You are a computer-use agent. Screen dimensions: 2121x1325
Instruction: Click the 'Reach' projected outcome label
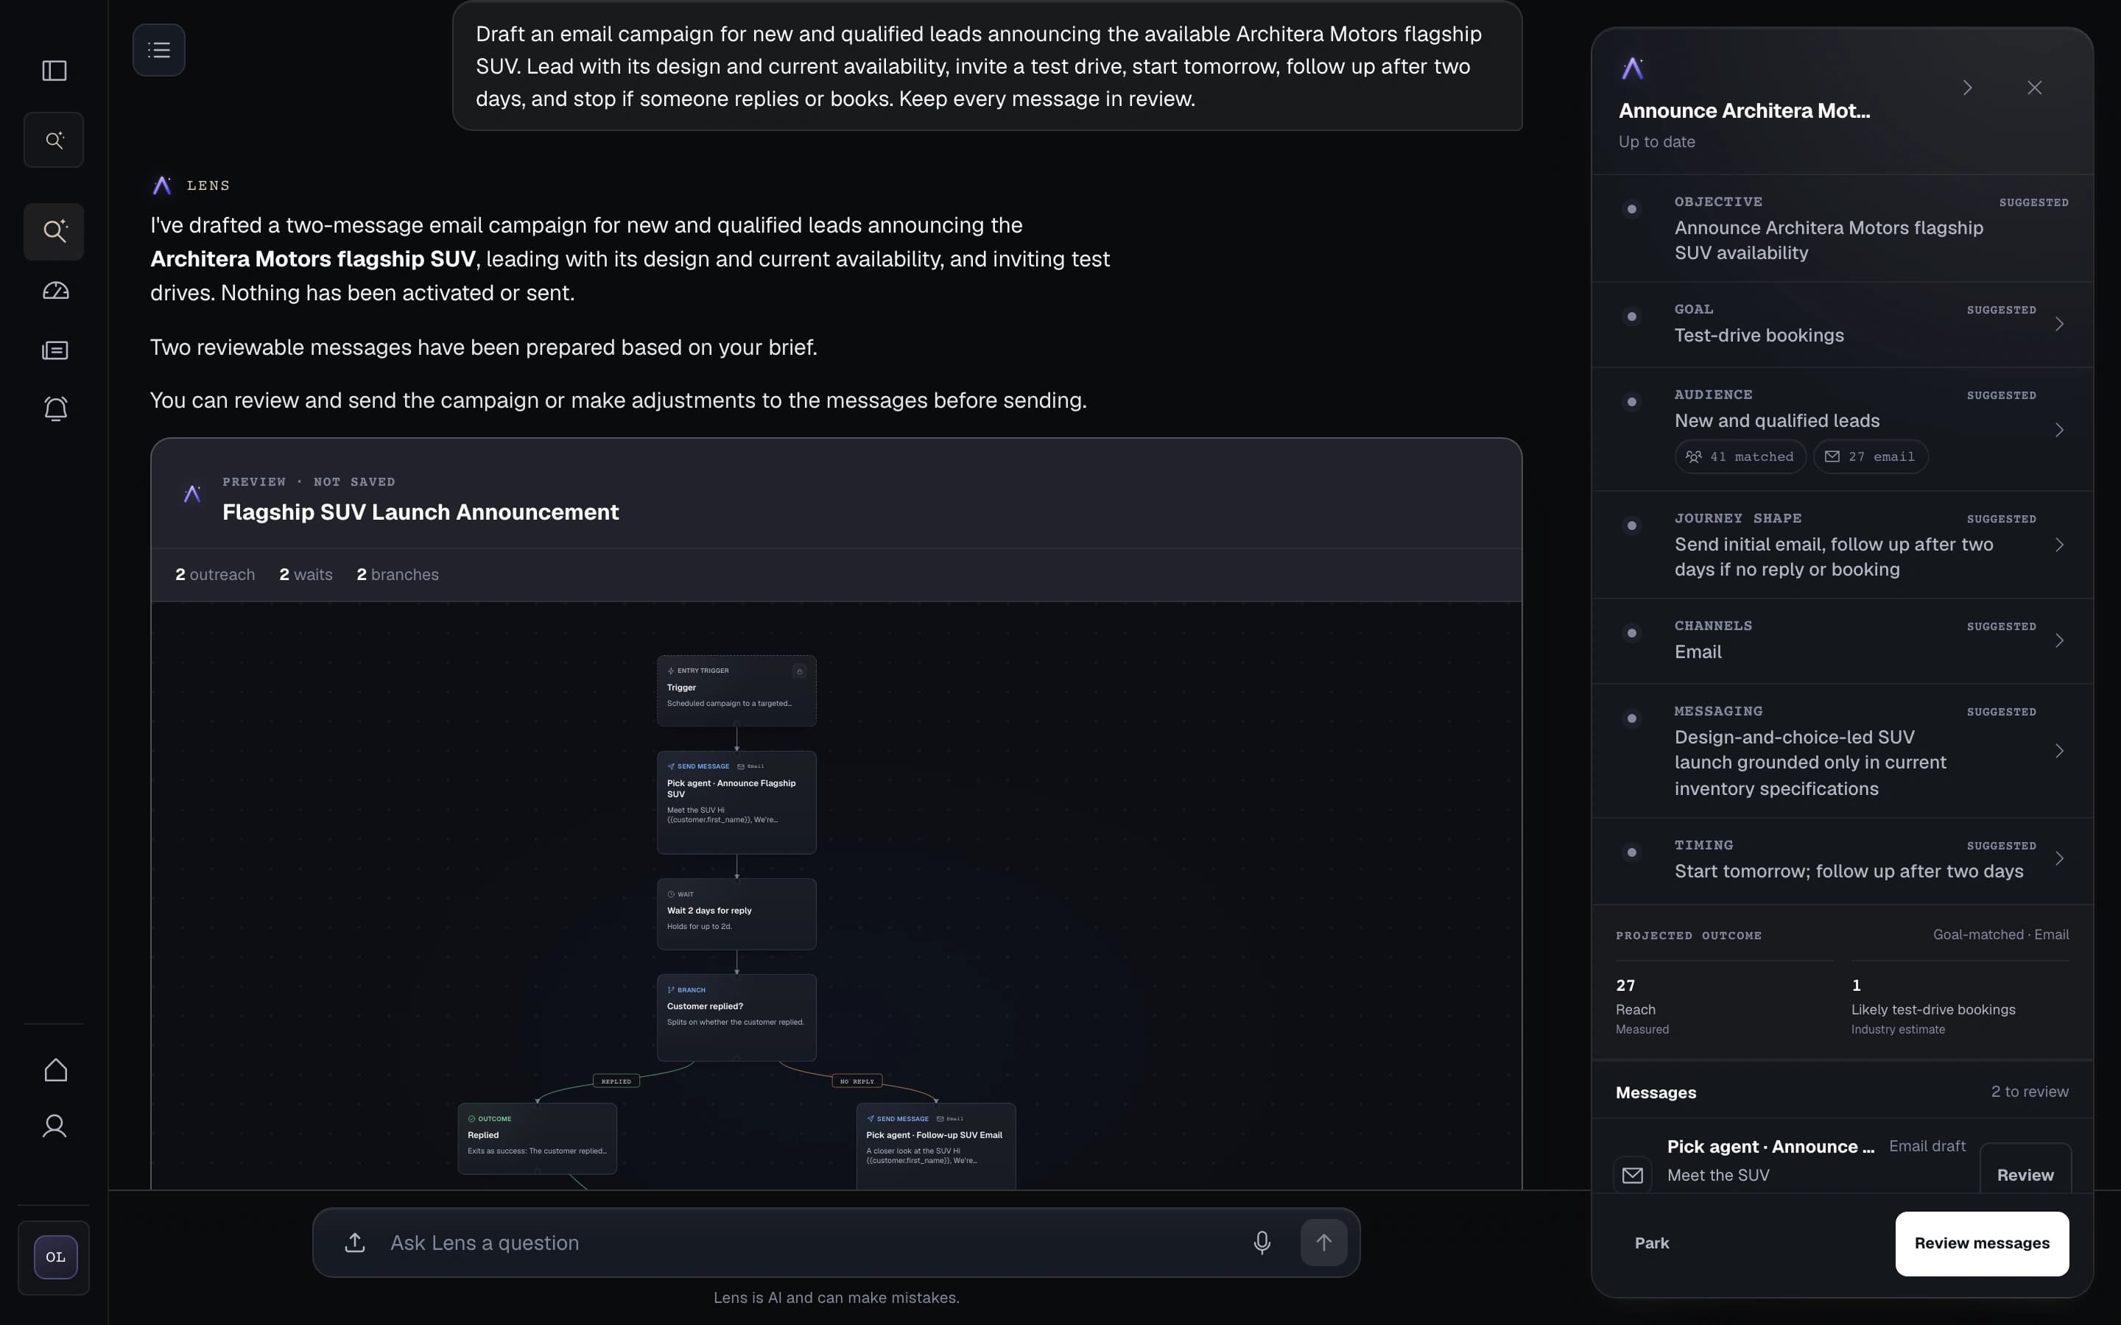(1636, 1009)
